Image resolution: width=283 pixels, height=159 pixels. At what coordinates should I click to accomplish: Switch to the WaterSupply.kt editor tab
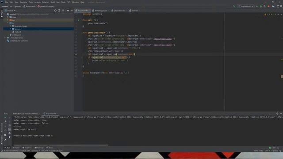[100, 11]
